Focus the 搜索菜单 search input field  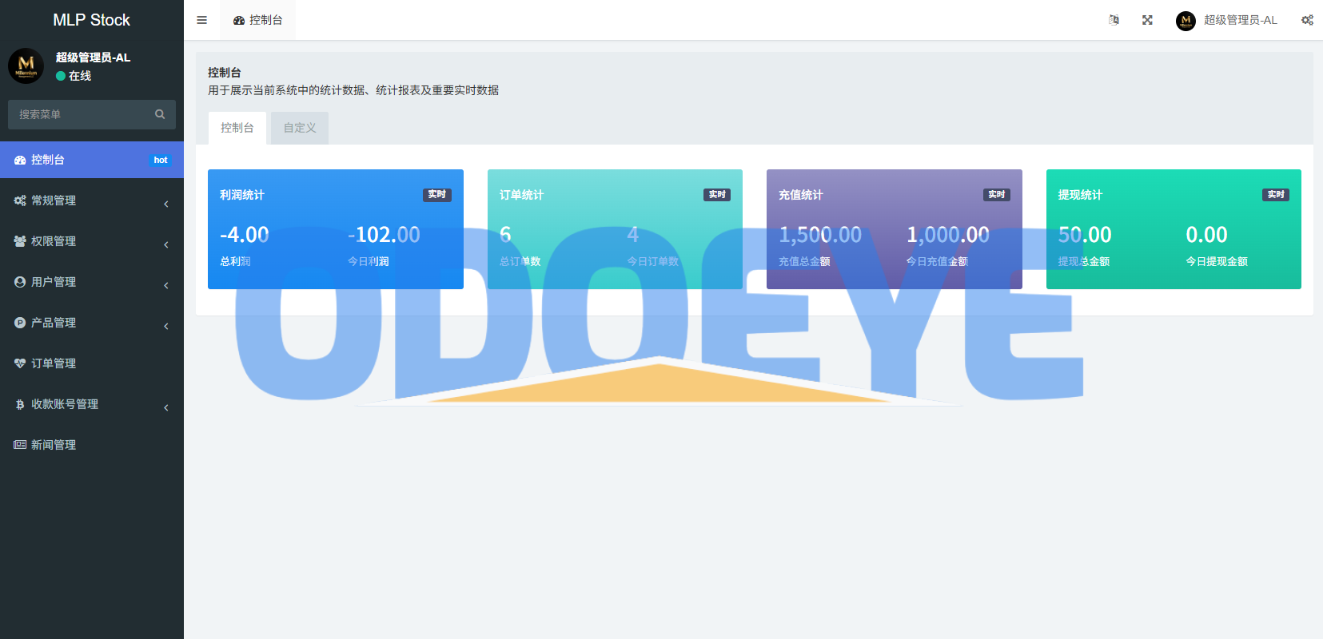pyautogui.click(x=80, y=114)
